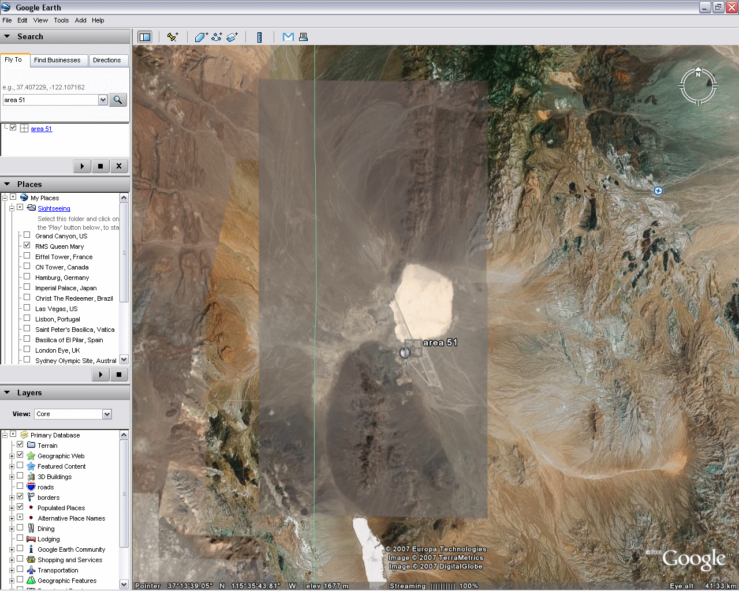This screenshot has width=739, height=591.
Task: Enable the roads layer checkbox
Action: [x=20, y=486]
